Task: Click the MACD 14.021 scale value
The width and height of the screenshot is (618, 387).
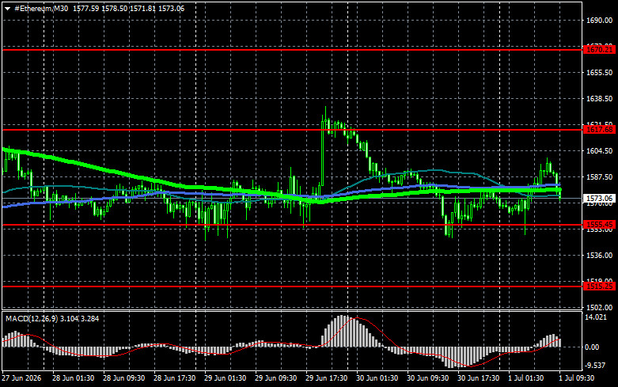Action: point(596,317)
